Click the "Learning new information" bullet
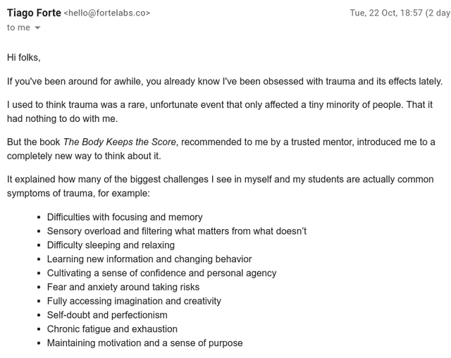 click(x=149, y=259)
